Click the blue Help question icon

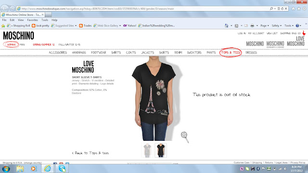297,25
